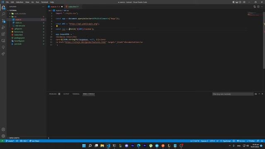Open indentation Spaces: 2 selector

[x=205, y=141]
